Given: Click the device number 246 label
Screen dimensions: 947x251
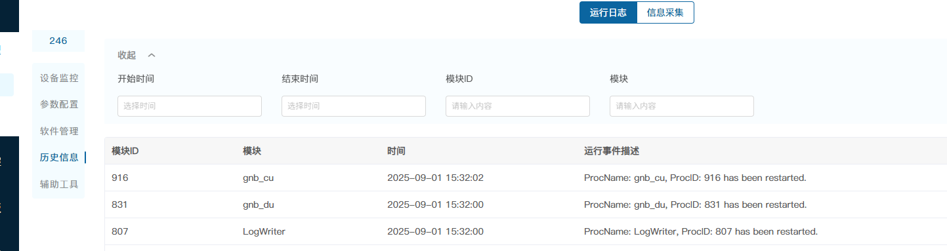Looking at the screenshot, I should click(x=58, y=41).
